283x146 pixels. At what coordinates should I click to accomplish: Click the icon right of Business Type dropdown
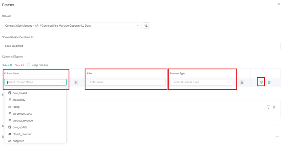[242, 82]
